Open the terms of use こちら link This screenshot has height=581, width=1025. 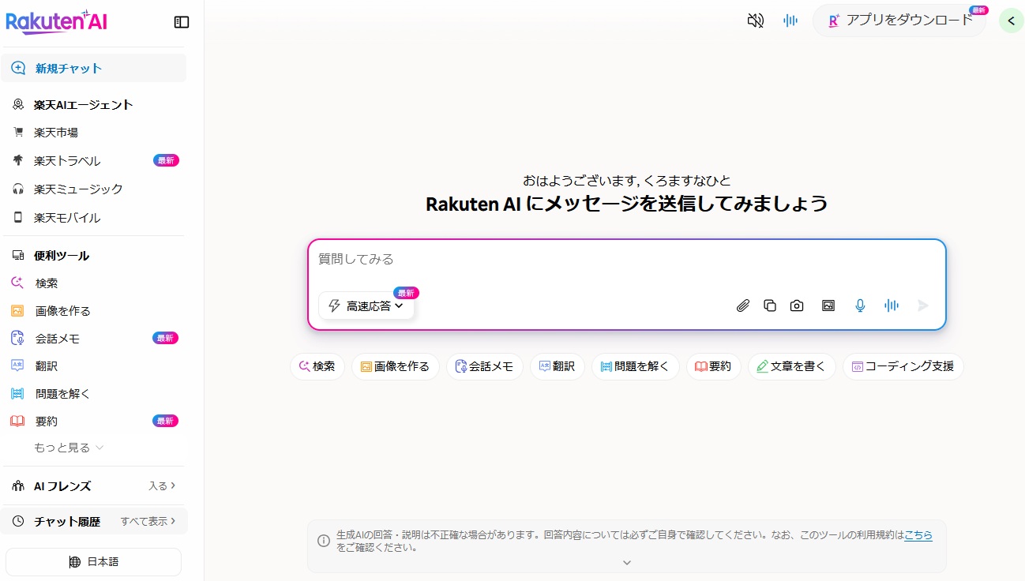point(918,534)
